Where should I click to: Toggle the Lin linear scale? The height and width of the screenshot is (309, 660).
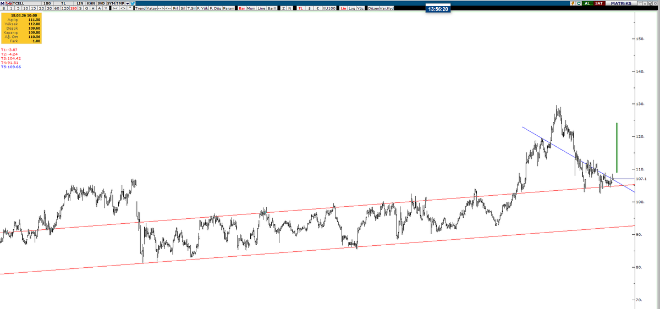(344, 9)
